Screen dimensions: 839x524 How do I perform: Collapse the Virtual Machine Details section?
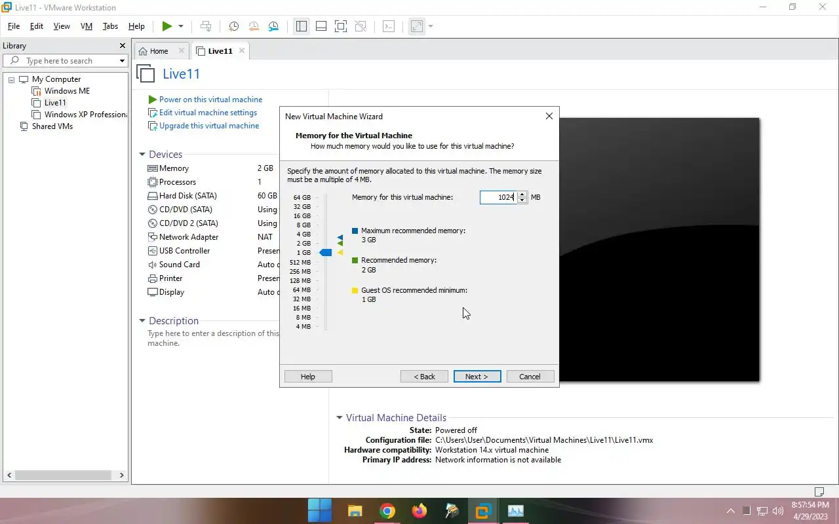click(x=340, y=418)
